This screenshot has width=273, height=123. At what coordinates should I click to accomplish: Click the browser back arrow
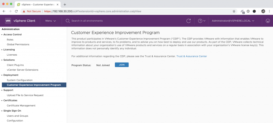(4, 11)
